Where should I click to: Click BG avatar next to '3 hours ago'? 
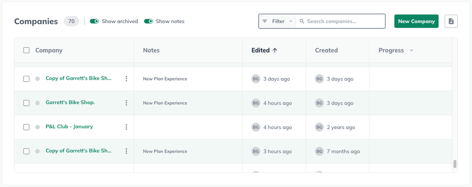click(256, 151)
